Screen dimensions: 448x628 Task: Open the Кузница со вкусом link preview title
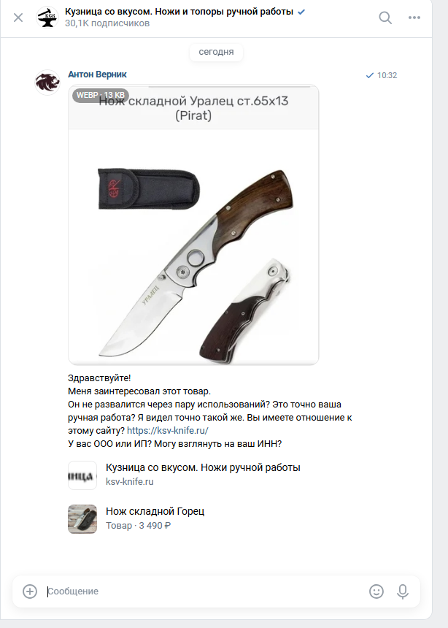[x=203, y=468]
